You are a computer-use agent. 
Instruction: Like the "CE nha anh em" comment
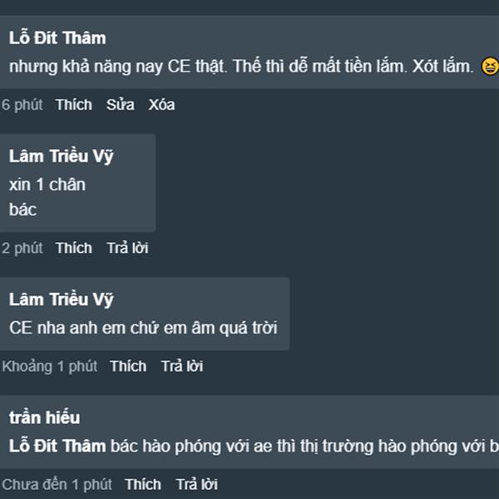(x=128, y=366)
